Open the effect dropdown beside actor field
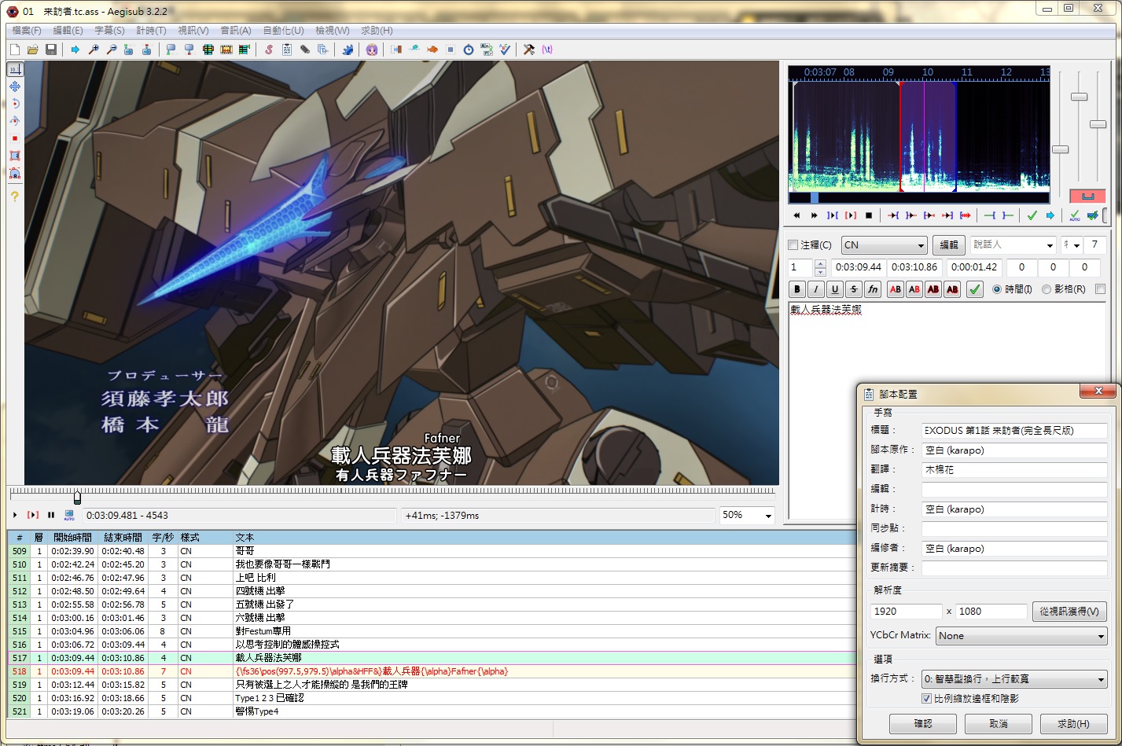The image size is (1122, 746). 1076,245
